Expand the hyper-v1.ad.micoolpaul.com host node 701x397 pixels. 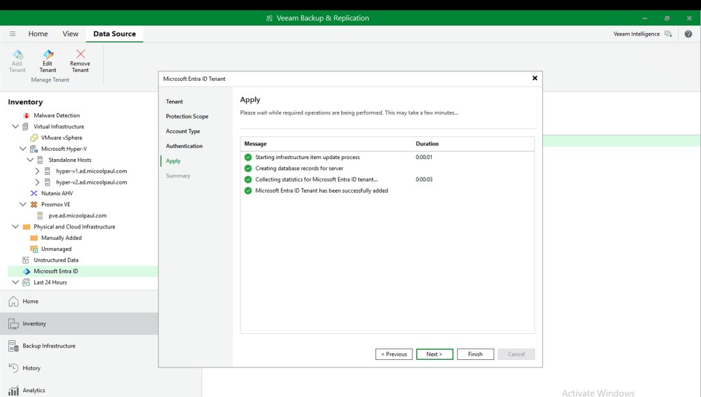(37, 171)
